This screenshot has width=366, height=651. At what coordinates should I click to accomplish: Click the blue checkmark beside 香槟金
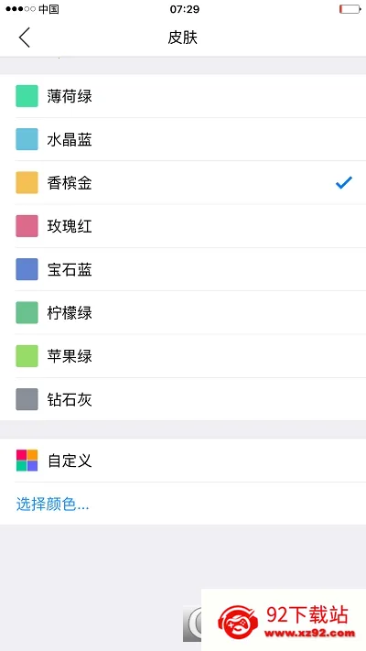point(344,183)
